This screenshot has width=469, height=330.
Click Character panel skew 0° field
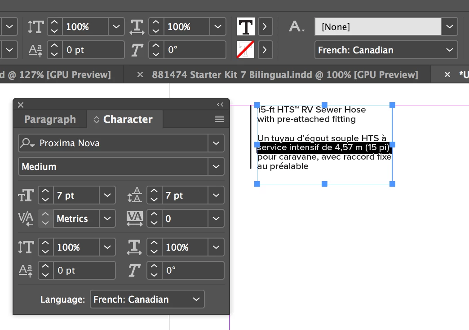[x=193, y=270]
